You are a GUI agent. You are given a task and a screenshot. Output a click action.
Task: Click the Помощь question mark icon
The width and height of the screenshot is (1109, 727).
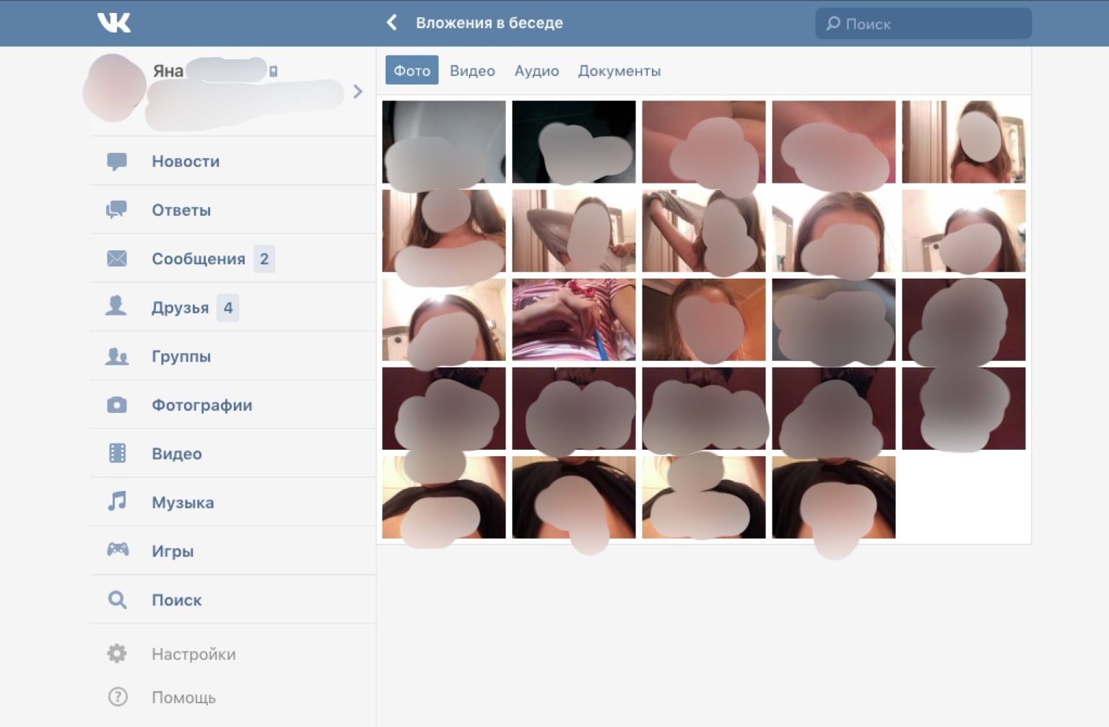(118, 697)
